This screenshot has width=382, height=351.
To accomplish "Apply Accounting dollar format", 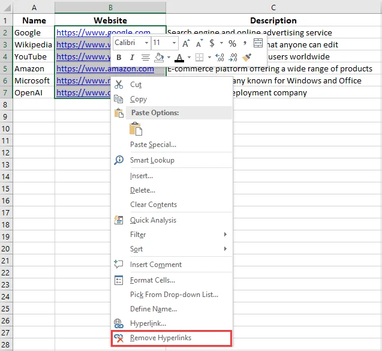I will tap(212, 43).
